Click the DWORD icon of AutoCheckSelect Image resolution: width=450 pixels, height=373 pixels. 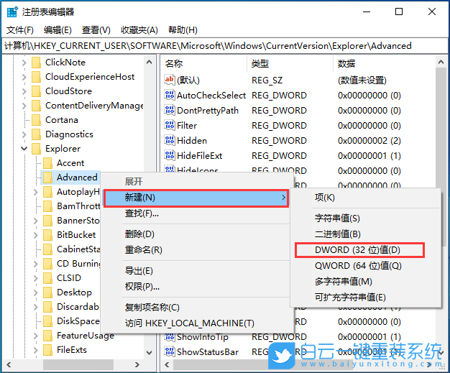(x=170, y=95)
